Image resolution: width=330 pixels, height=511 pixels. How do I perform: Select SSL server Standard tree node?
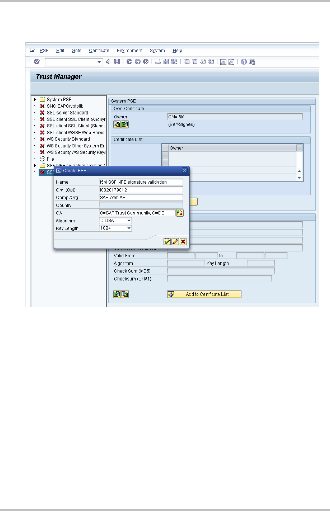point(67,113)
